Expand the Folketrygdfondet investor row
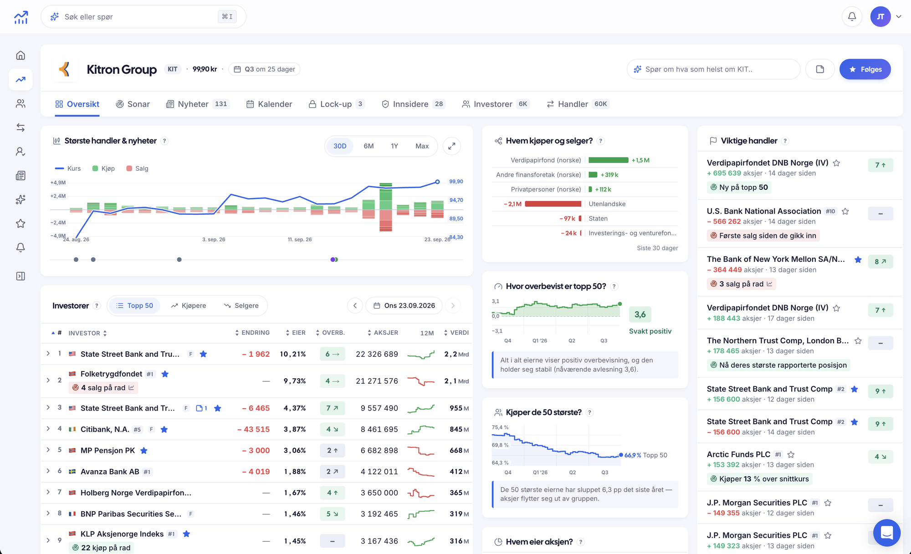This screenshot has height=554, width=911. pos(48,380)
